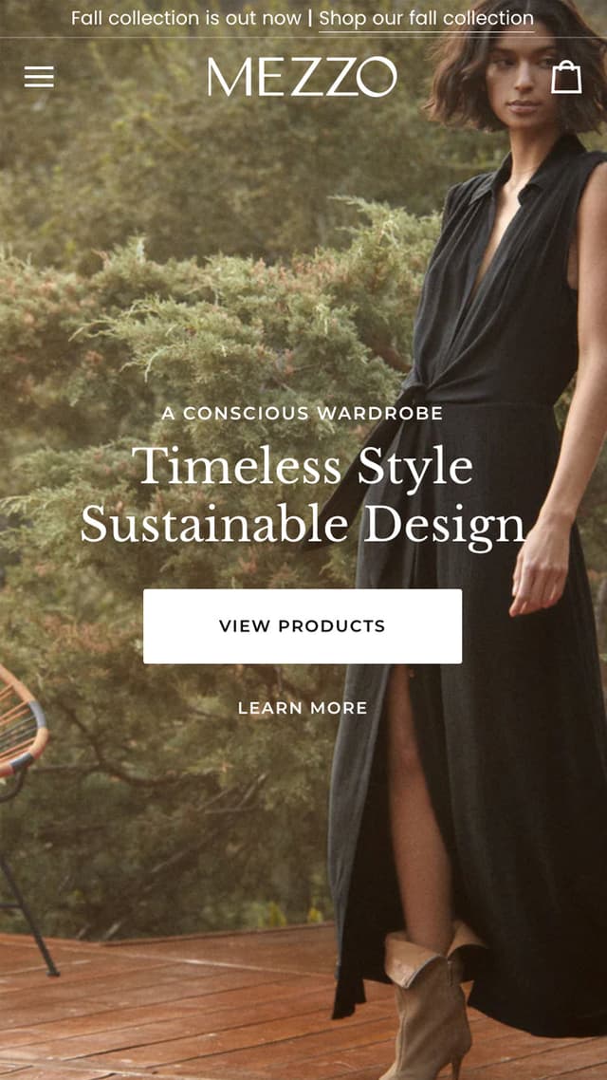Select the LEARN MORE link
The width and height of the screenshot is (607, 1080).
pos(303,708)
